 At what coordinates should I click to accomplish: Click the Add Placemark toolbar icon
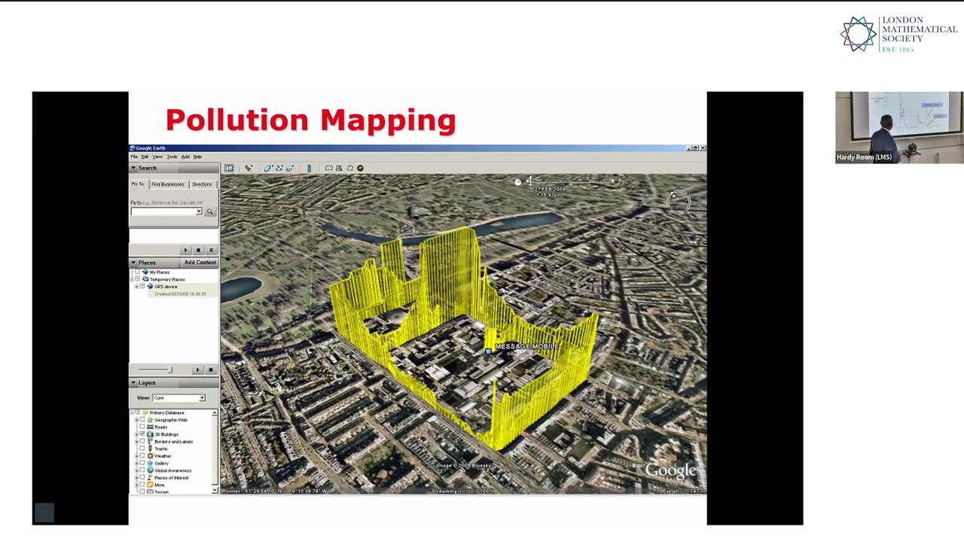pyautogui.click(x=249, y=168)
